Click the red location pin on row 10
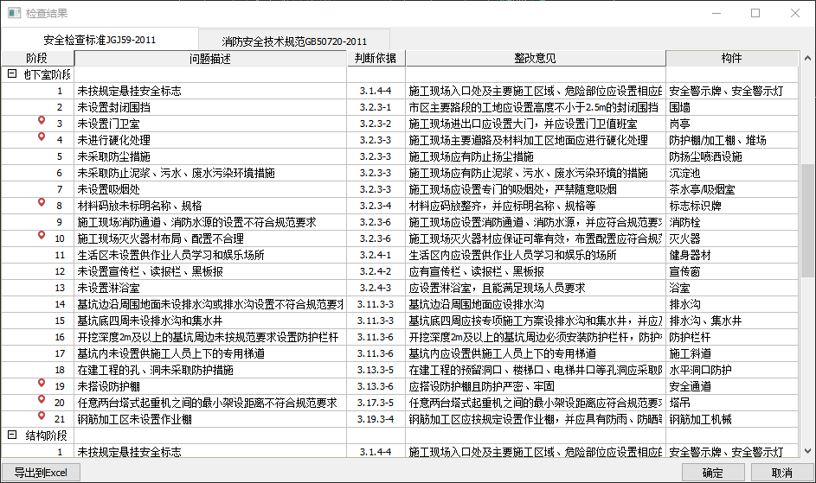The height and width of the screenshot is (483, 816). pyautogui.click(x=42, y=235)
